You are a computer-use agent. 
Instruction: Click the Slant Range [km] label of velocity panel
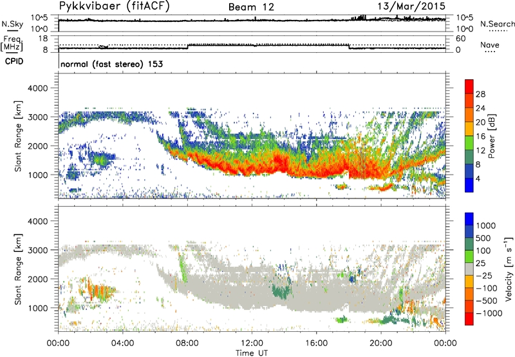coord(18,269)
